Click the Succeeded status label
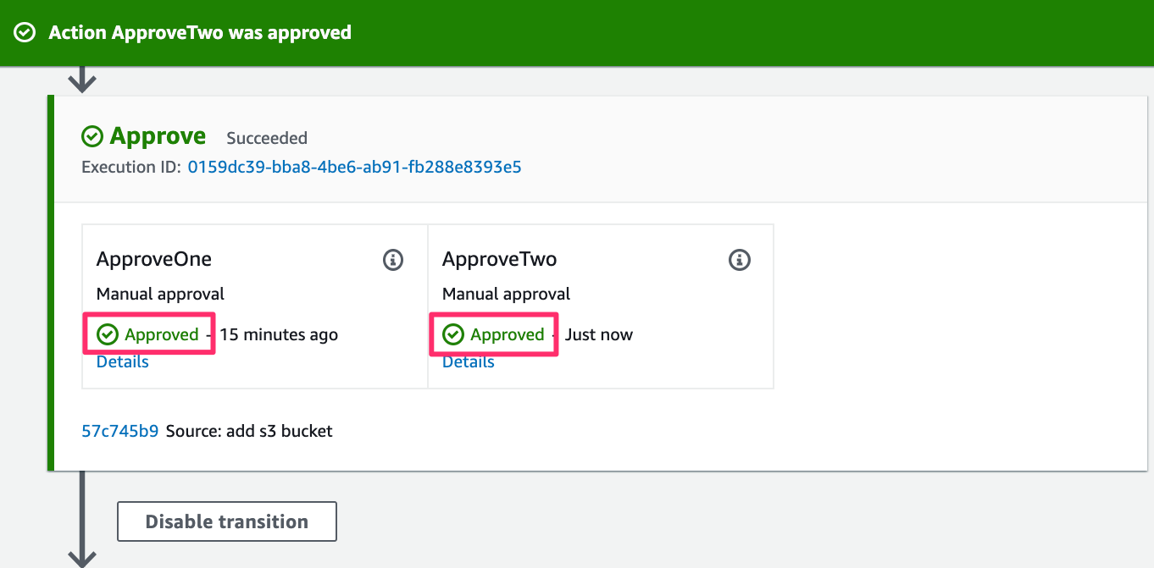 [267, 138]
